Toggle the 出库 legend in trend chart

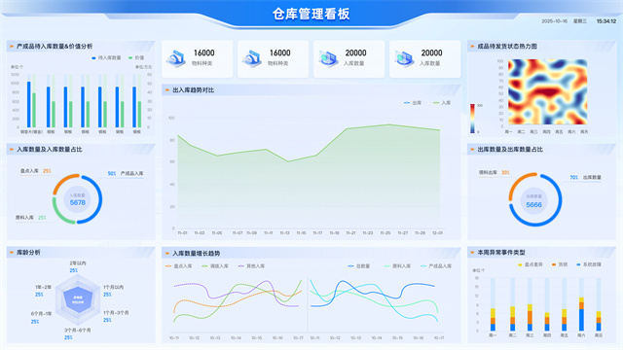413,103
